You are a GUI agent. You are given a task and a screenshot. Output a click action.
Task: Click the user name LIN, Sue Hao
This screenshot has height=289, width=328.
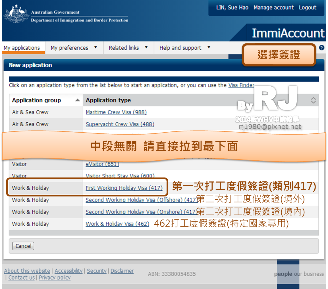232,7
